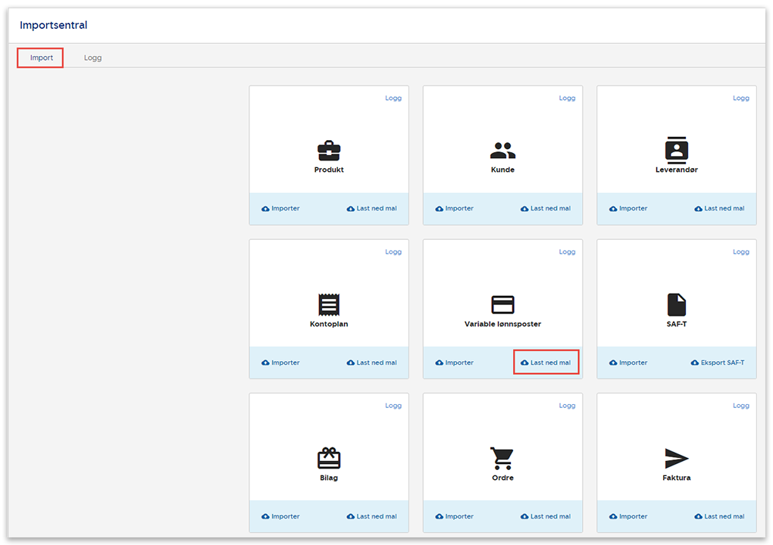Viewport: 773px width, 545px height.
Task: Click the Leverandør contact badge icon
Action: (x=676, y=150)
